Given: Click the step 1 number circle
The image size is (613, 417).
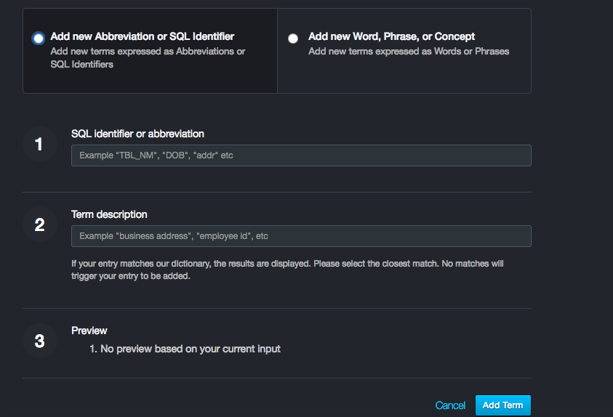Looking at the screenshot, I should [x=39, y=145].
